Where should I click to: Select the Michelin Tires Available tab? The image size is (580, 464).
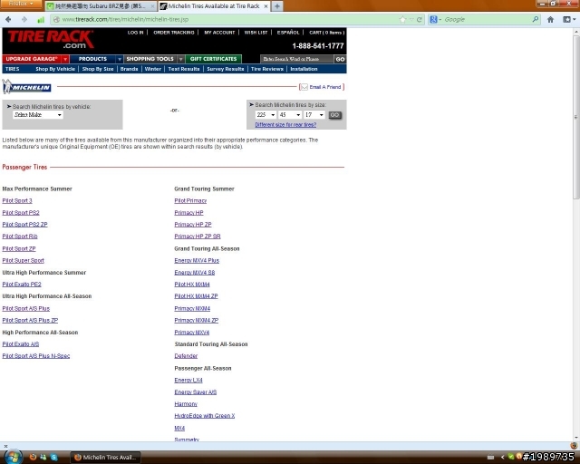pyautogui.click(x=214, y=6)
